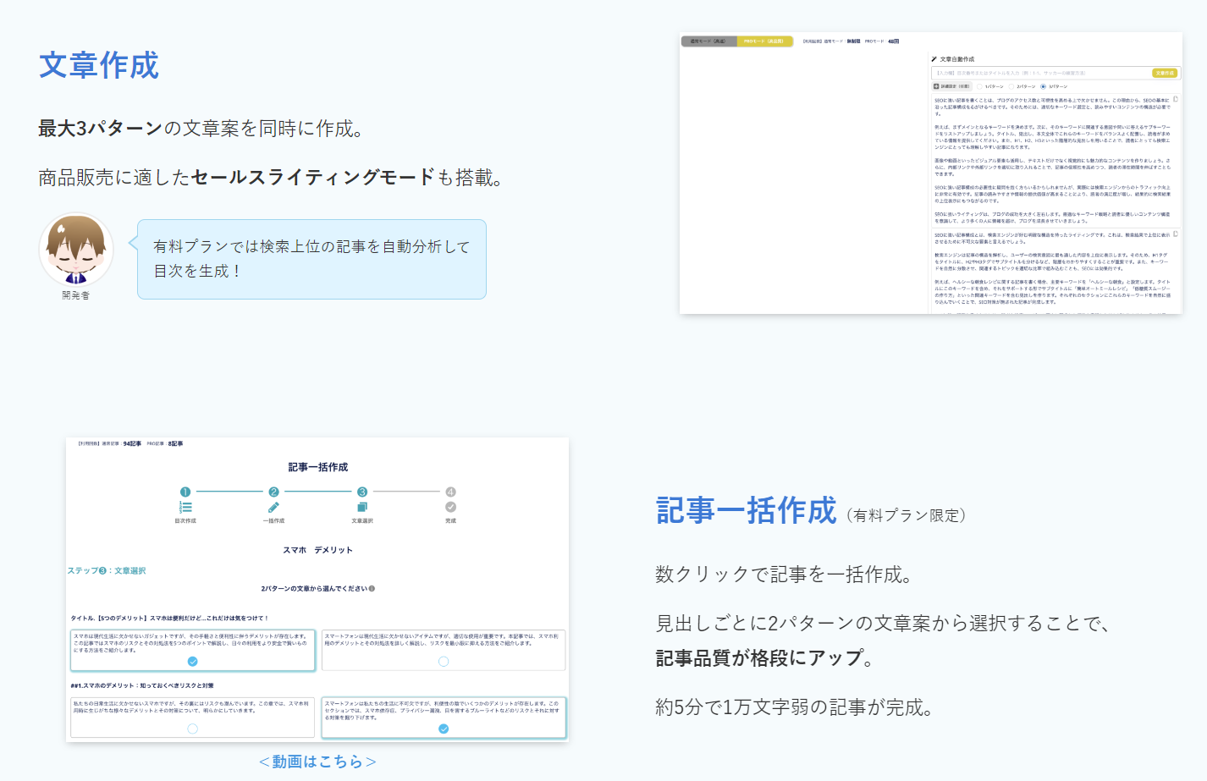
Task: Click the （有料プラン限定） note text
Action: [906, 515]
